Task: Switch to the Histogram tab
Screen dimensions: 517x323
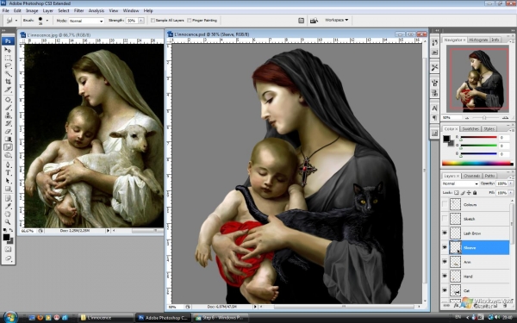Action: tap(478, 40)
